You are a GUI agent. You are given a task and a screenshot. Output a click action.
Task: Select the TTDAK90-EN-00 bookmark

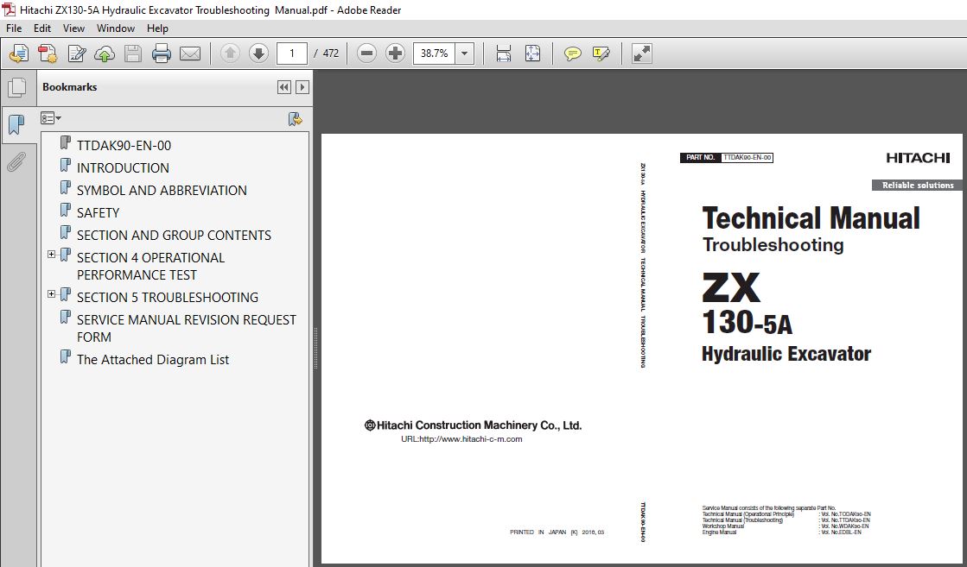[124, 145]
